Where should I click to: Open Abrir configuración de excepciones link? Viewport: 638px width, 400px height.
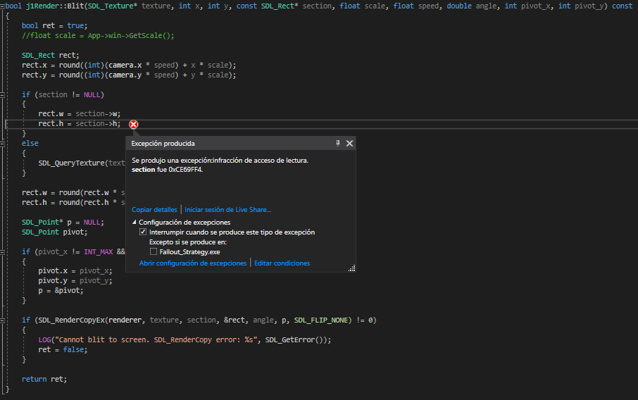tap(193, 263)
